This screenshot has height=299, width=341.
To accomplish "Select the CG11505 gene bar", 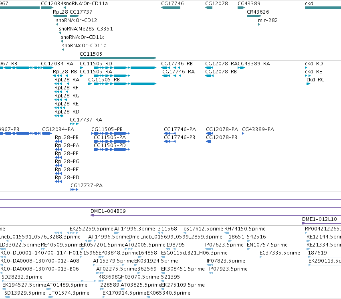I will point(118,58).
